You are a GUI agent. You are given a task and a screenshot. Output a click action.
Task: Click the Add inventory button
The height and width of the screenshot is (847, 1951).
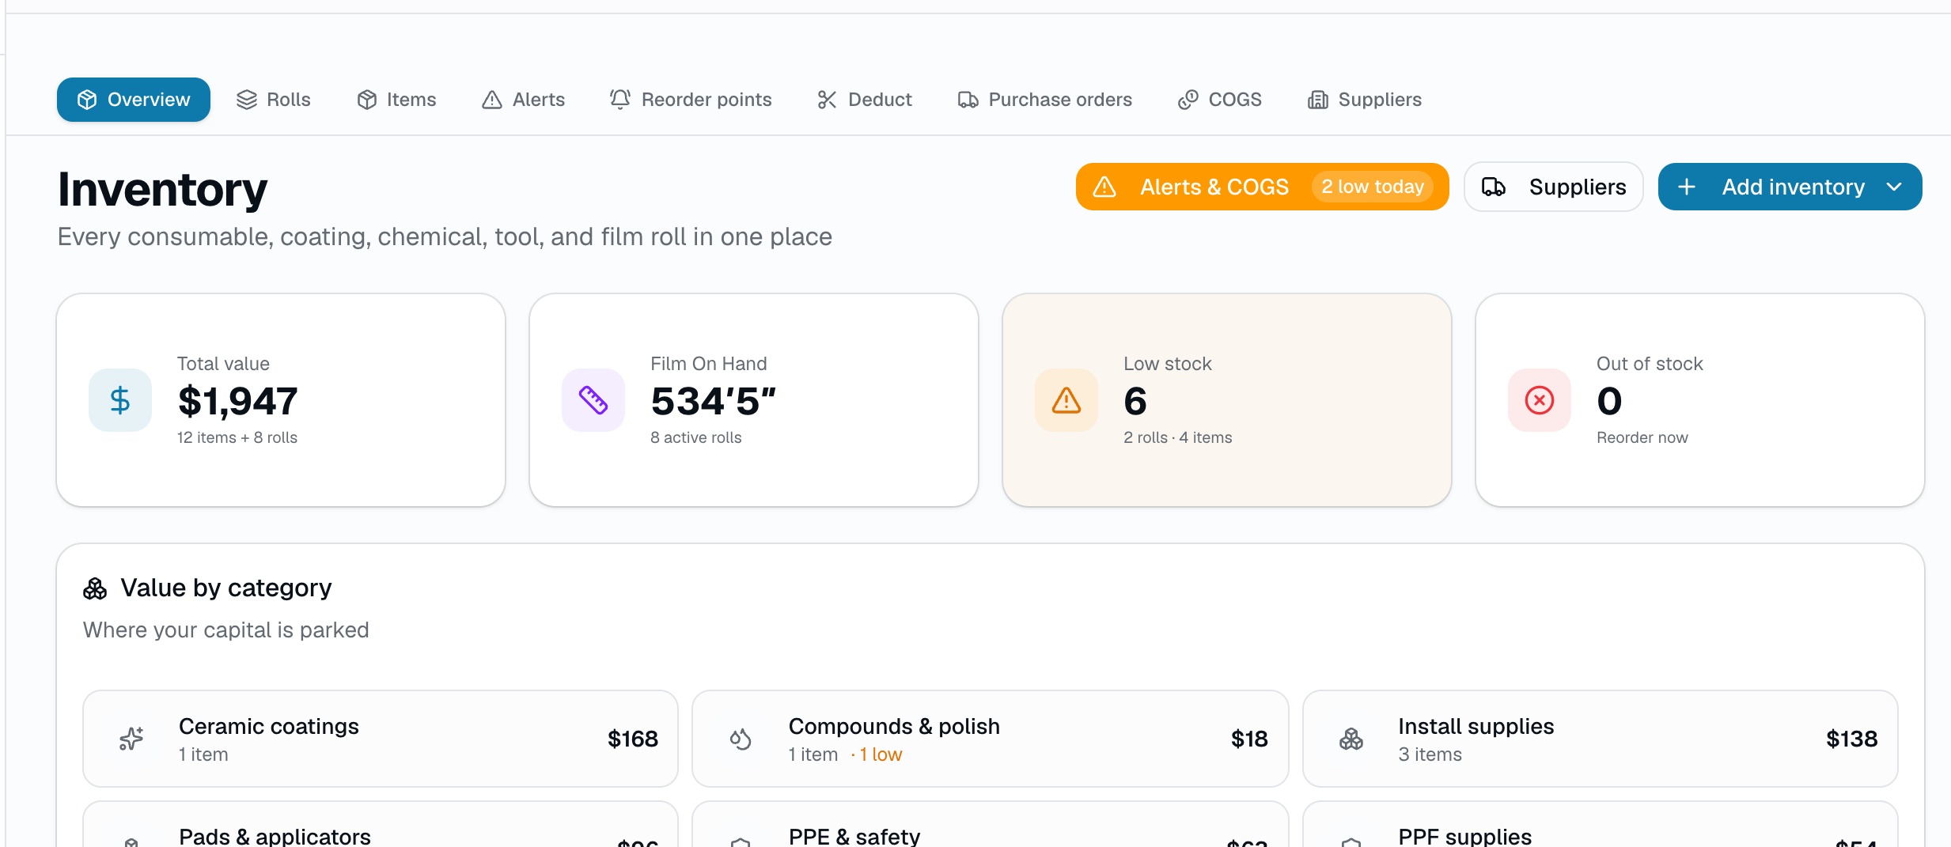coord(1790,187)
